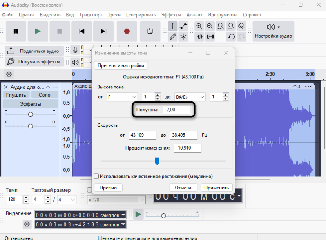
Task: Open the time signature denominator dropdown
Action: tap(67, 200)
